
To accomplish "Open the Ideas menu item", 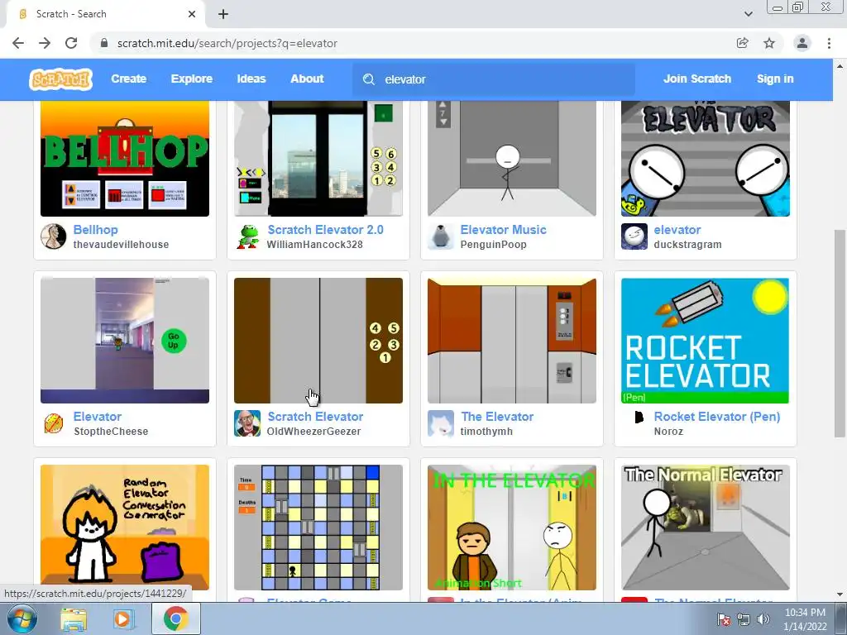I will point(251,79).
